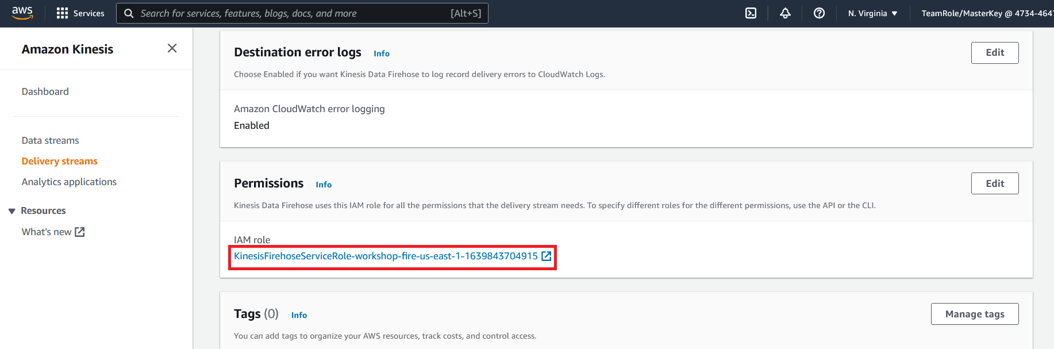The width and height of the screenshot is (1054, 349).
Task: Open the Amazon Kinesis heading link
Action: [x=67, y=49]
